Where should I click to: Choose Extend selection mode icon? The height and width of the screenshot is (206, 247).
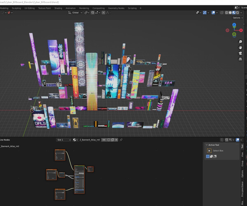pos(212,156)
